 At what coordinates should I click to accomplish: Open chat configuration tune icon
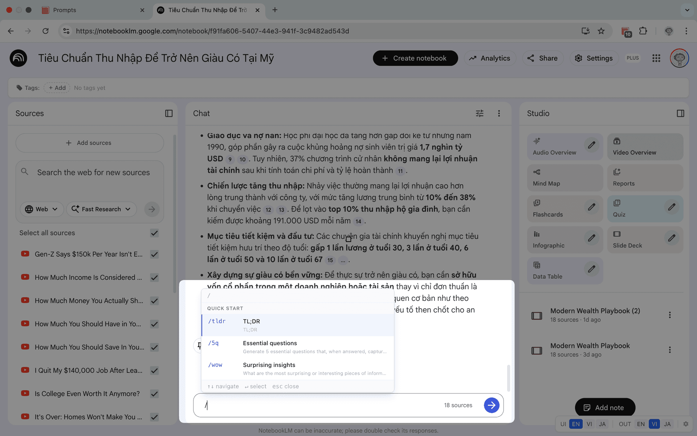[480, 113]
